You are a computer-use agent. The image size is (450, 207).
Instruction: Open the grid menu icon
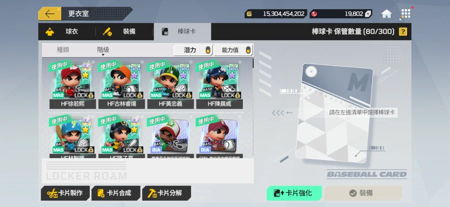coord(406,14)
